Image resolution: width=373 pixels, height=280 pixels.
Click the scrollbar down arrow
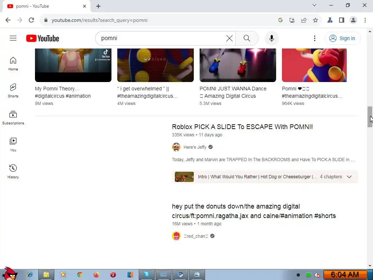tap(370, 265)
